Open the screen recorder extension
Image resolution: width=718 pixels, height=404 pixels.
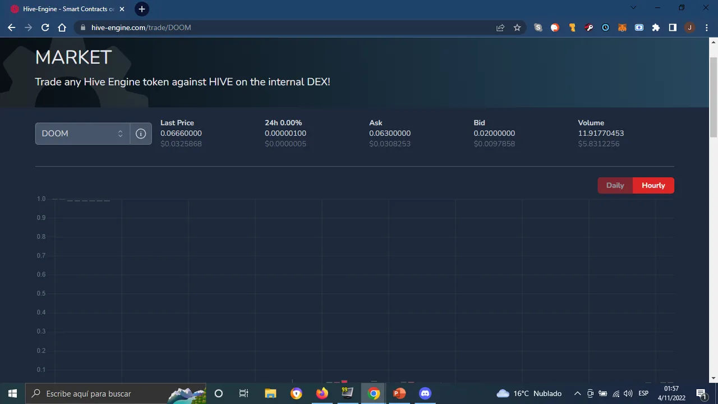639,27
